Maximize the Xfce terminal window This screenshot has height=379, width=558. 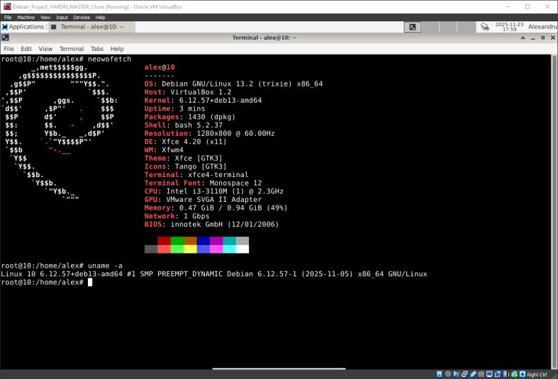point(542,38)
